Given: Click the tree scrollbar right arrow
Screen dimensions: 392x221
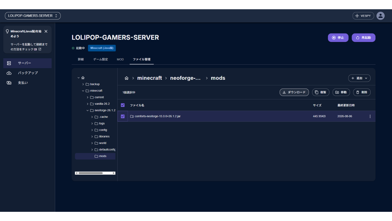Looking at the screenshot, I should pyautogui.click(x=114, y=173).
